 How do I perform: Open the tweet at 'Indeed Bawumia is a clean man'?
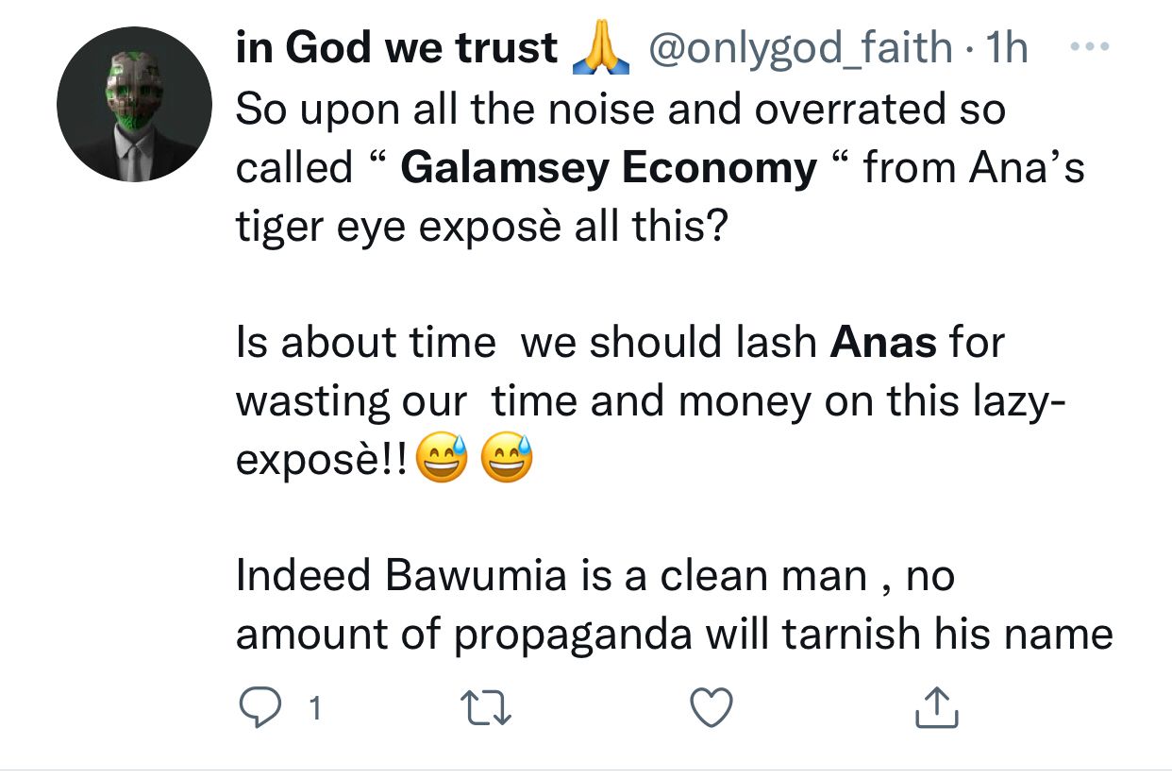click(x=594, y=576)
